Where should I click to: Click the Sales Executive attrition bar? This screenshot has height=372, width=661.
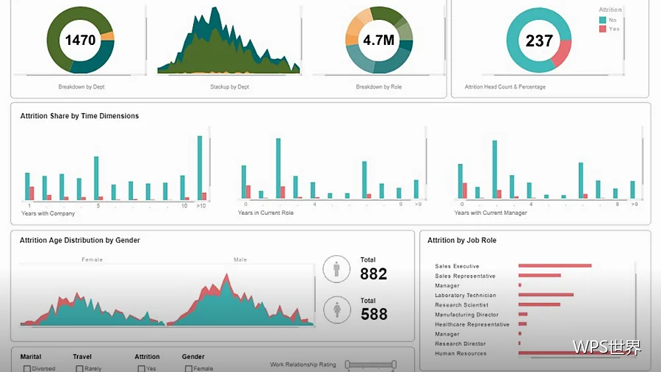555,266
